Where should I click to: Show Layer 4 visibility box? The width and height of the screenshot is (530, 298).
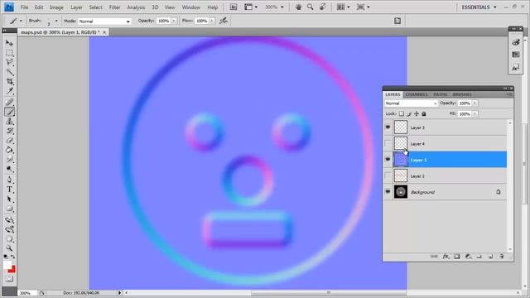coord(388,143)
